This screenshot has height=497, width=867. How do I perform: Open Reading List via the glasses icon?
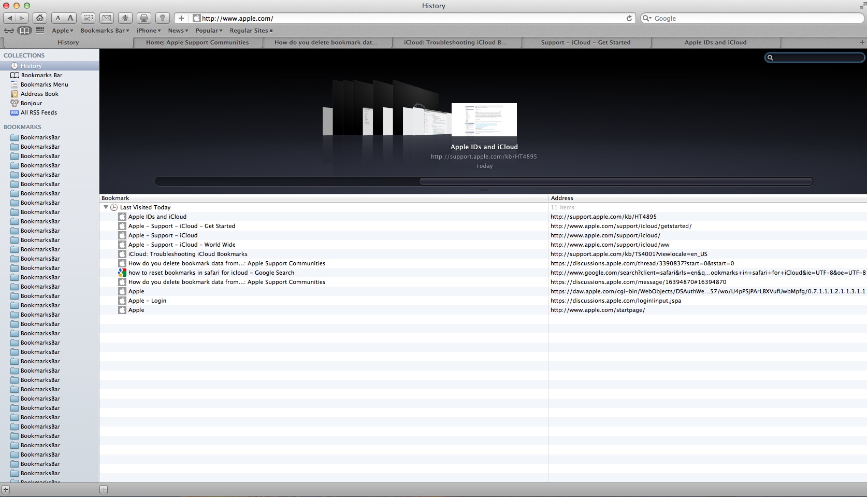(9, 31)
